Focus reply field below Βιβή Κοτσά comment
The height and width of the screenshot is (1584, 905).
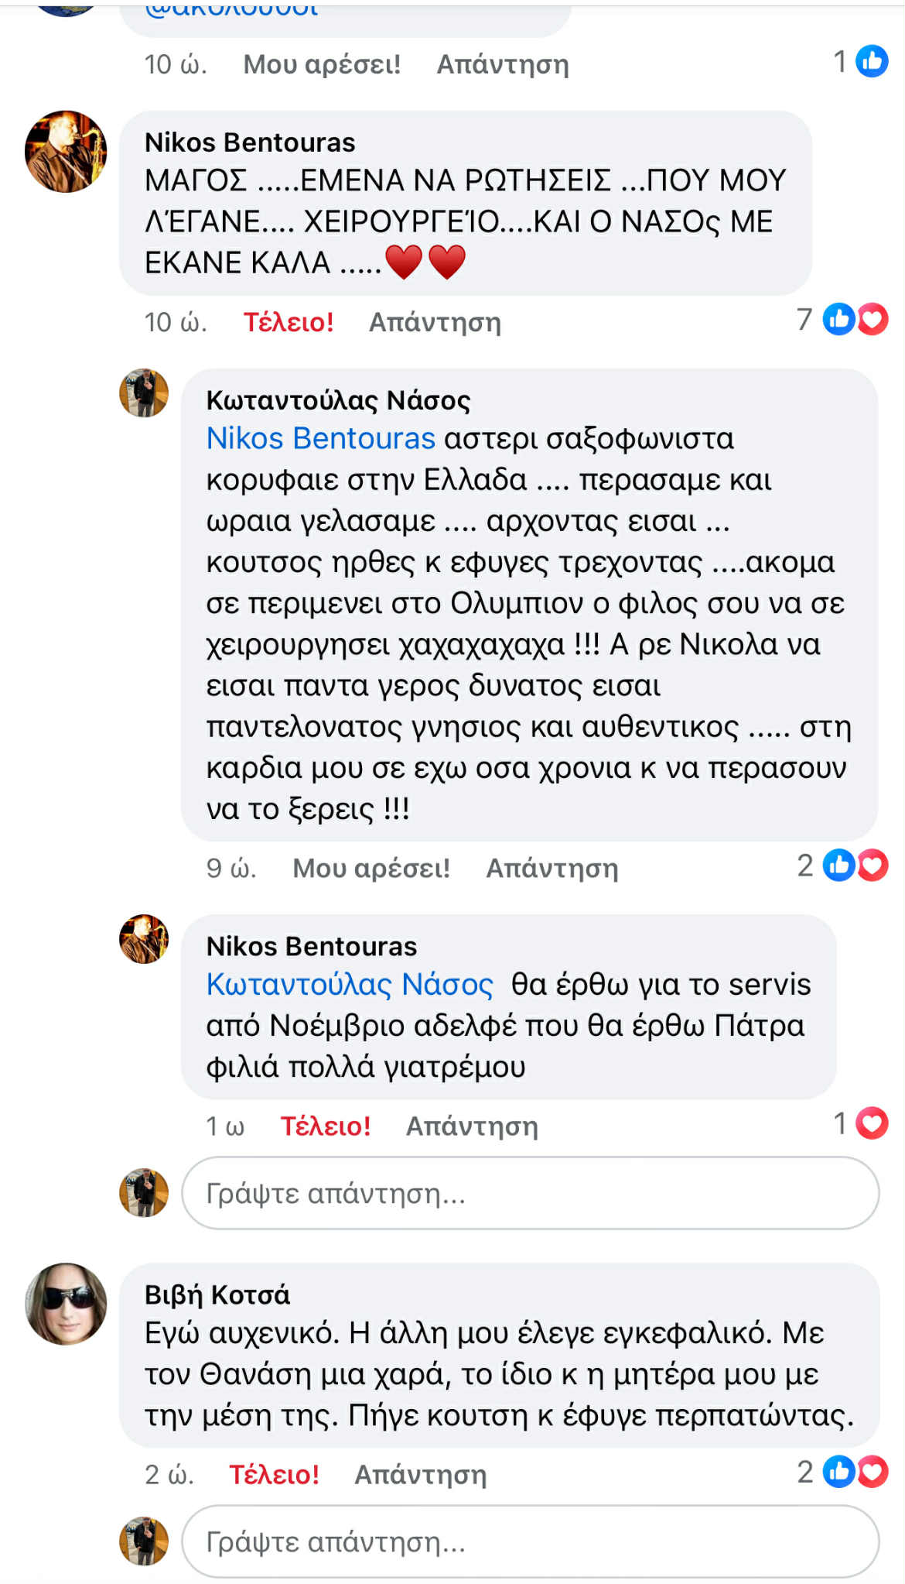[530, 1541]
